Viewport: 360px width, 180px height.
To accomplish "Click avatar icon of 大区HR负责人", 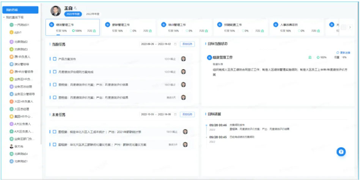I will coord(11,102).
